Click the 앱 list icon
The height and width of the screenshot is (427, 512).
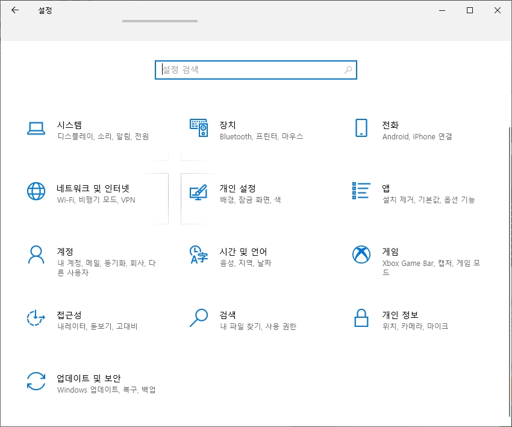(x=361, y=192)
